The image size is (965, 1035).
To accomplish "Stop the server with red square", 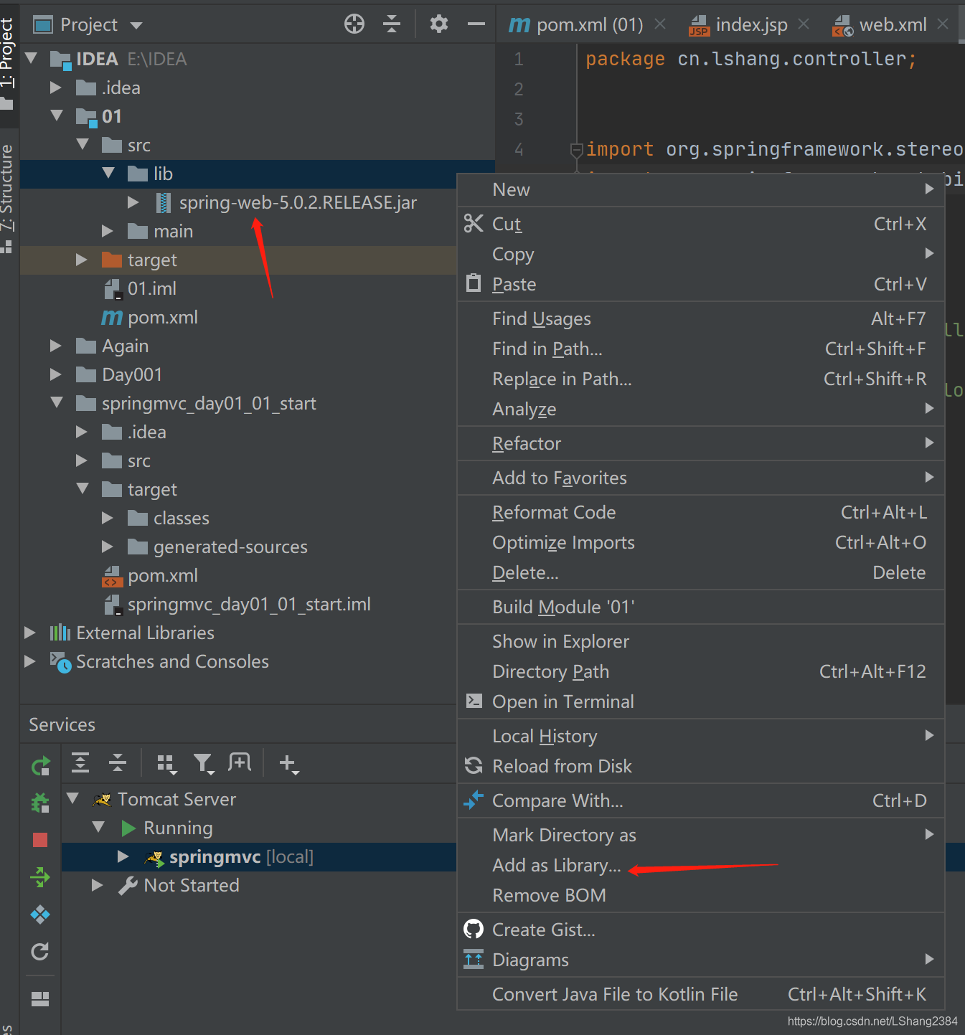I will click(40, 839).
